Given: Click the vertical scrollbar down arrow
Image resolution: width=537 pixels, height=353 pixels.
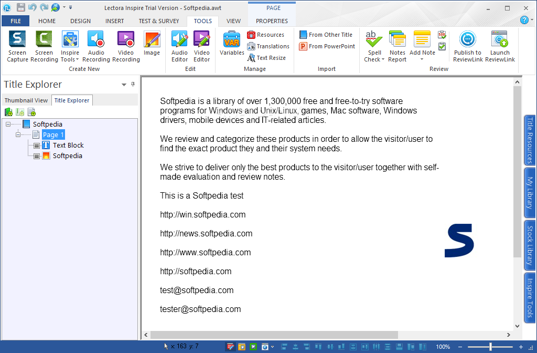Looking at the screenshot, I should (517, 326).
